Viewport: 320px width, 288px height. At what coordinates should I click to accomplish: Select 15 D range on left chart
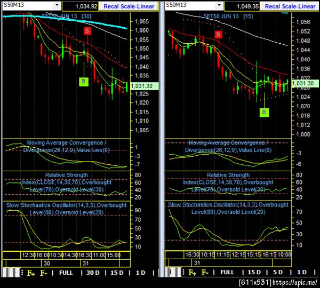pyautogui.click(x=117, y=273)
